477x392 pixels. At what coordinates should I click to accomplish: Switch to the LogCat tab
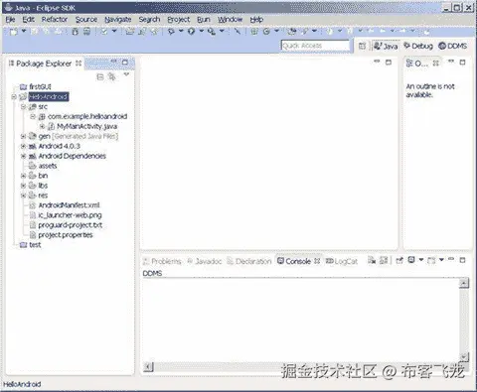342,261
